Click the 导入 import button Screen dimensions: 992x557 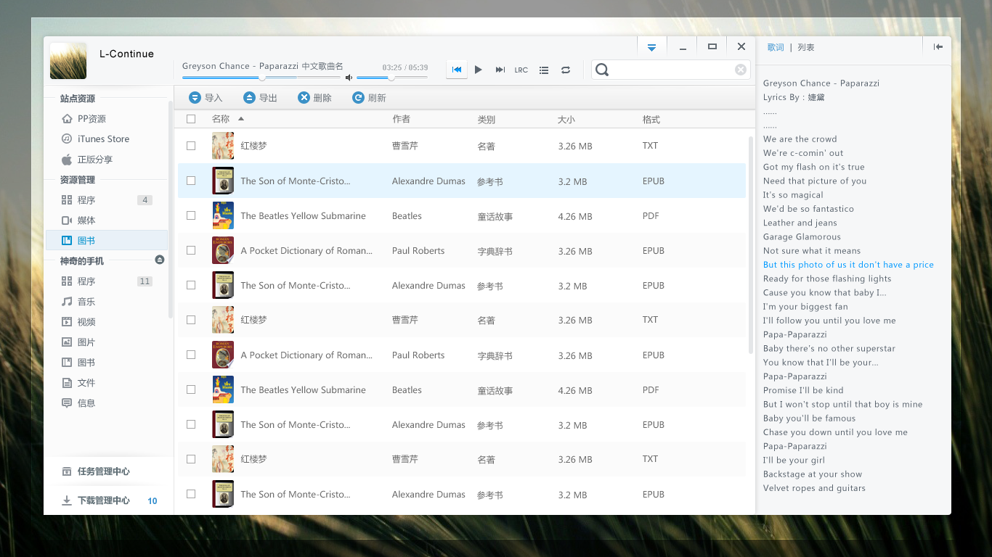(x=206, y=98)
